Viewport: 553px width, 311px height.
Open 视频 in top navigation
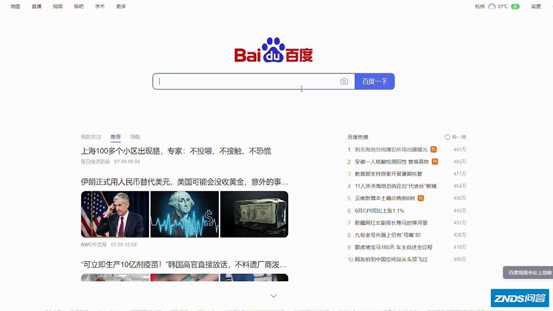click(57, 6)
